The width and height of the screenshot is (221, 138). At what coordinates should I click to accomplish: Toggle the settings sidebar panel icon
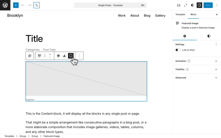[199, 5]
